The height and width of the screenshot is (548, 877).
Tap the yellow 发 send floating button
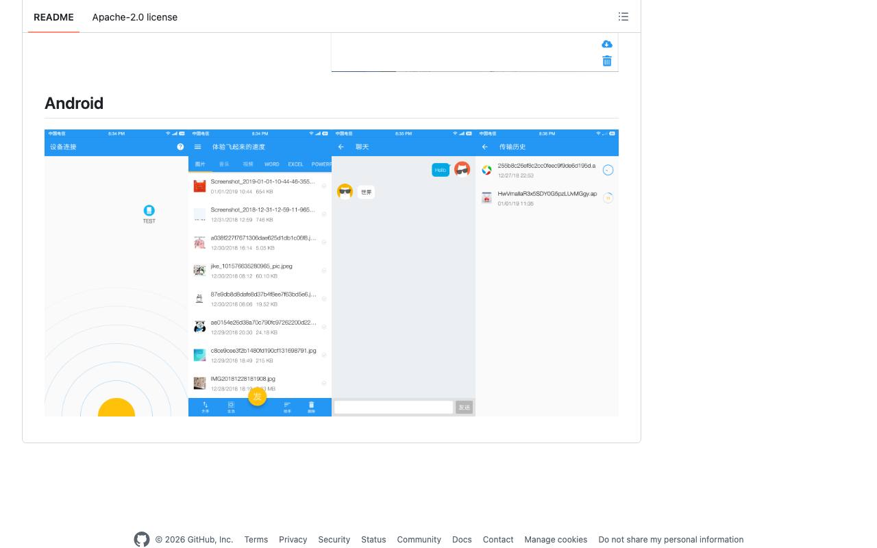257,397
